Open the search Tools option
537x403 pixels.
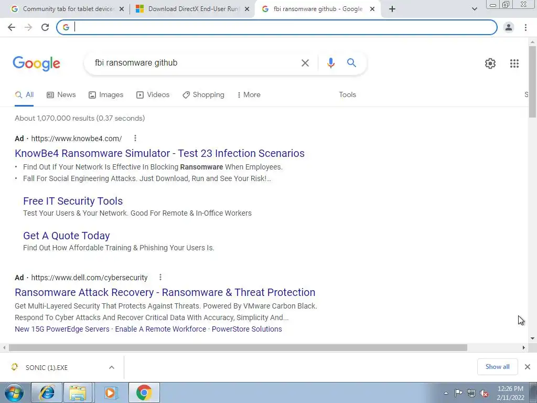(x=347, y=95)
